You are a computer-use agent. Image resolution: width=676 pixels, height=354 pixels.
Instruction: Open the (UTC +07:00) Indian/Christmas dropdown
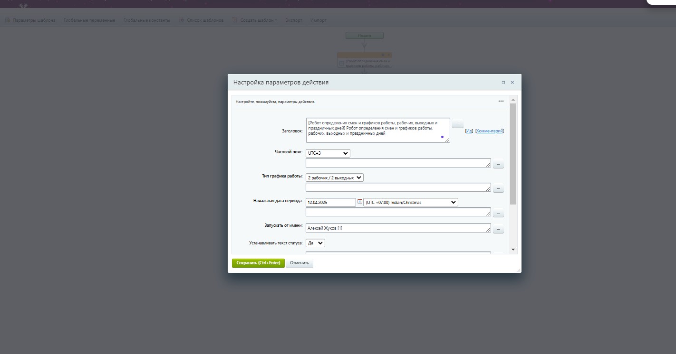pos(410,202)
